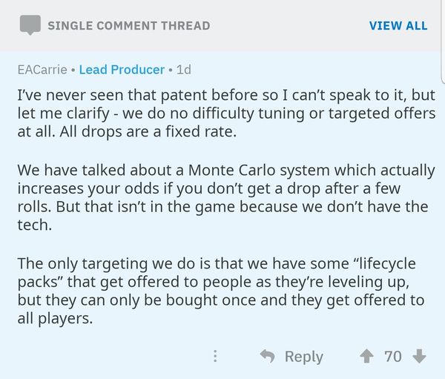Click the SINGLE COMMENT THREAD header label
445x379 pixels.
pos(129,26)
